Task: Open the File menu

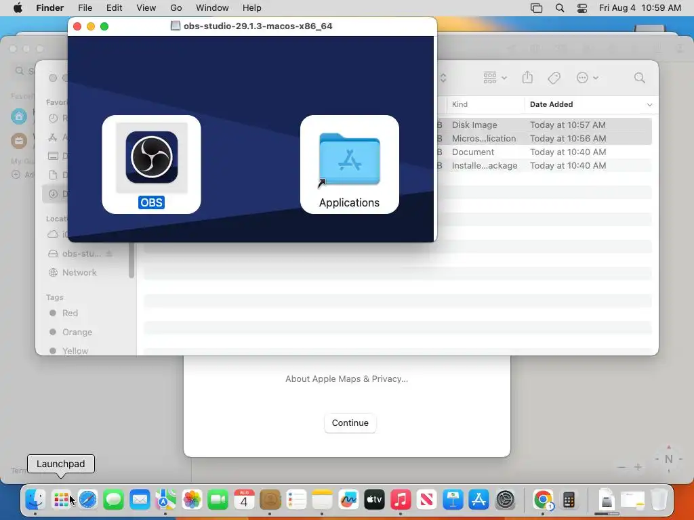Action: pos(85,8)
